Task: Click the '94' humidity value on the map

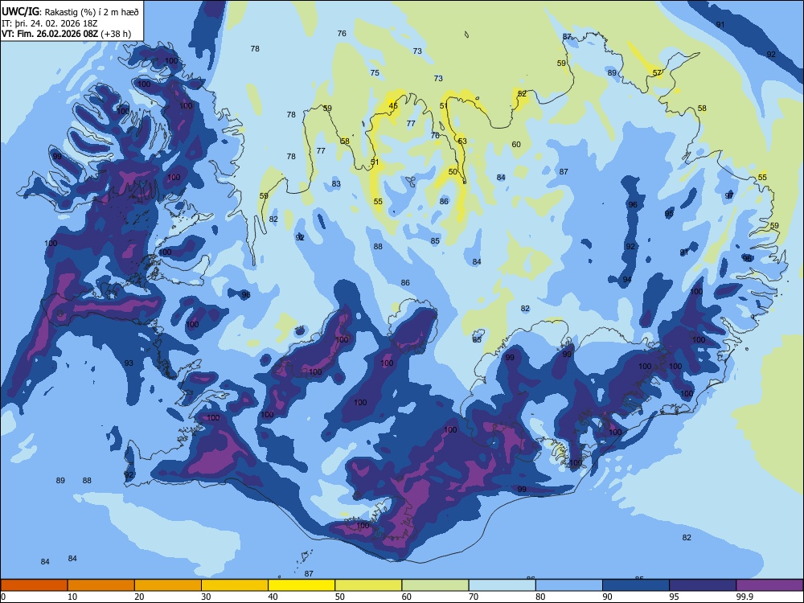Action: 627,280
